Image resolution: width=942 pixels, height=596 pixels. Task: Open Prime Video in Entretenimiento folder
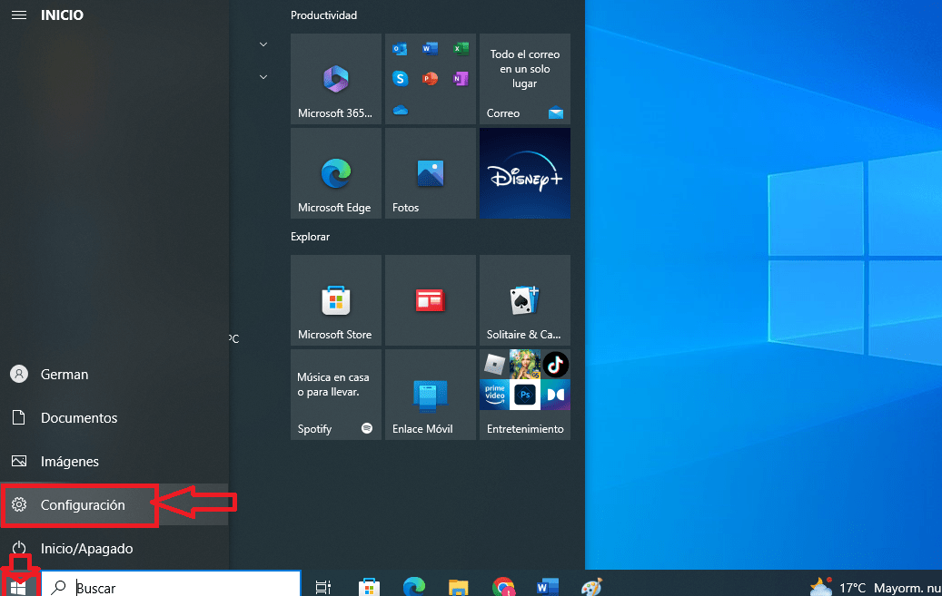click(x=494, y=395)
